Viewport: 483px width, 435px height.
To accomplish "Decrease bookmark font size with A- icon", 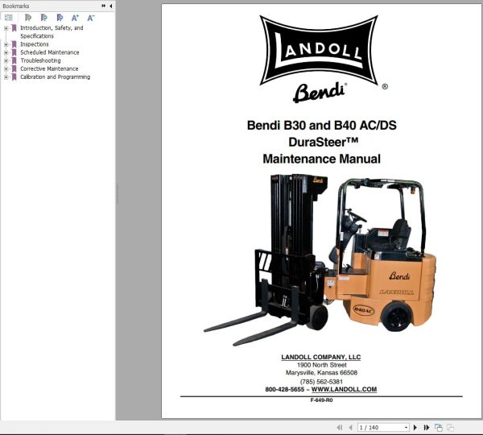I will (x=91, y=18).
